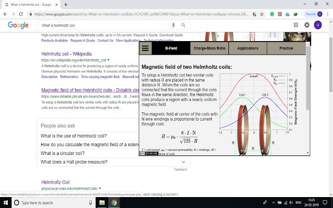Click the green Grammarly extension icon
333x208 pixels.
(x=272, y=14)
